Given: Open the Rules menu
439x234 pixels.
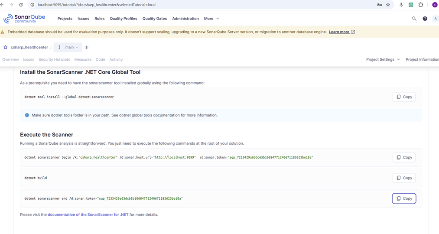Looking at the screenshot, I should coord(99,19).
